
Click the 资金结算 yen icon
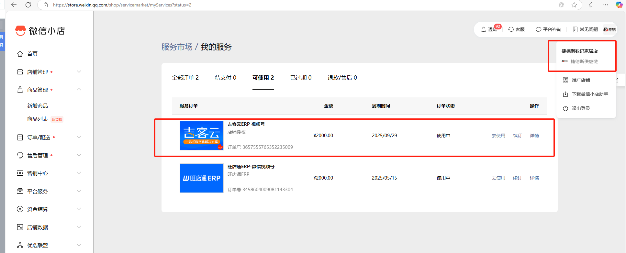click(x=20, y=209)
